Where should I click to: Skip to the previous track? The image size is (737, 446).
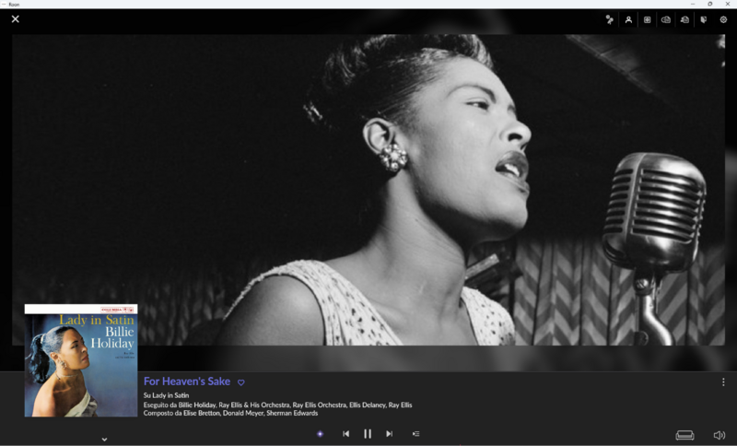pyautogui.click(x=346, y=434)
